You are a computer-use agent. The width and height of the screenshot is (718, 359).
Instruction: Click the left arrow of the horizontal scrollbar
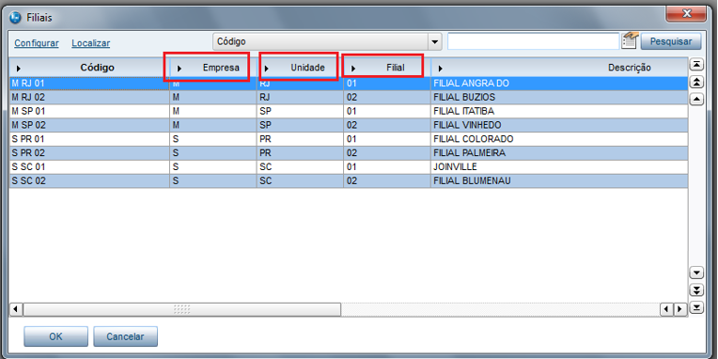coord(16,309)
